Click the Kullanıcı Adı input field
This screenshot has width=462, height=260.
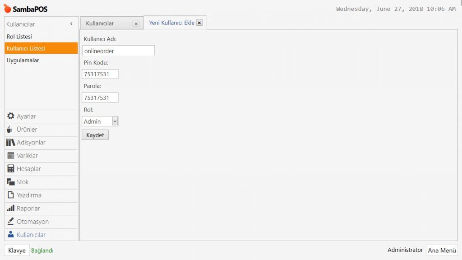pyautogui.click(x=118, y=51)
